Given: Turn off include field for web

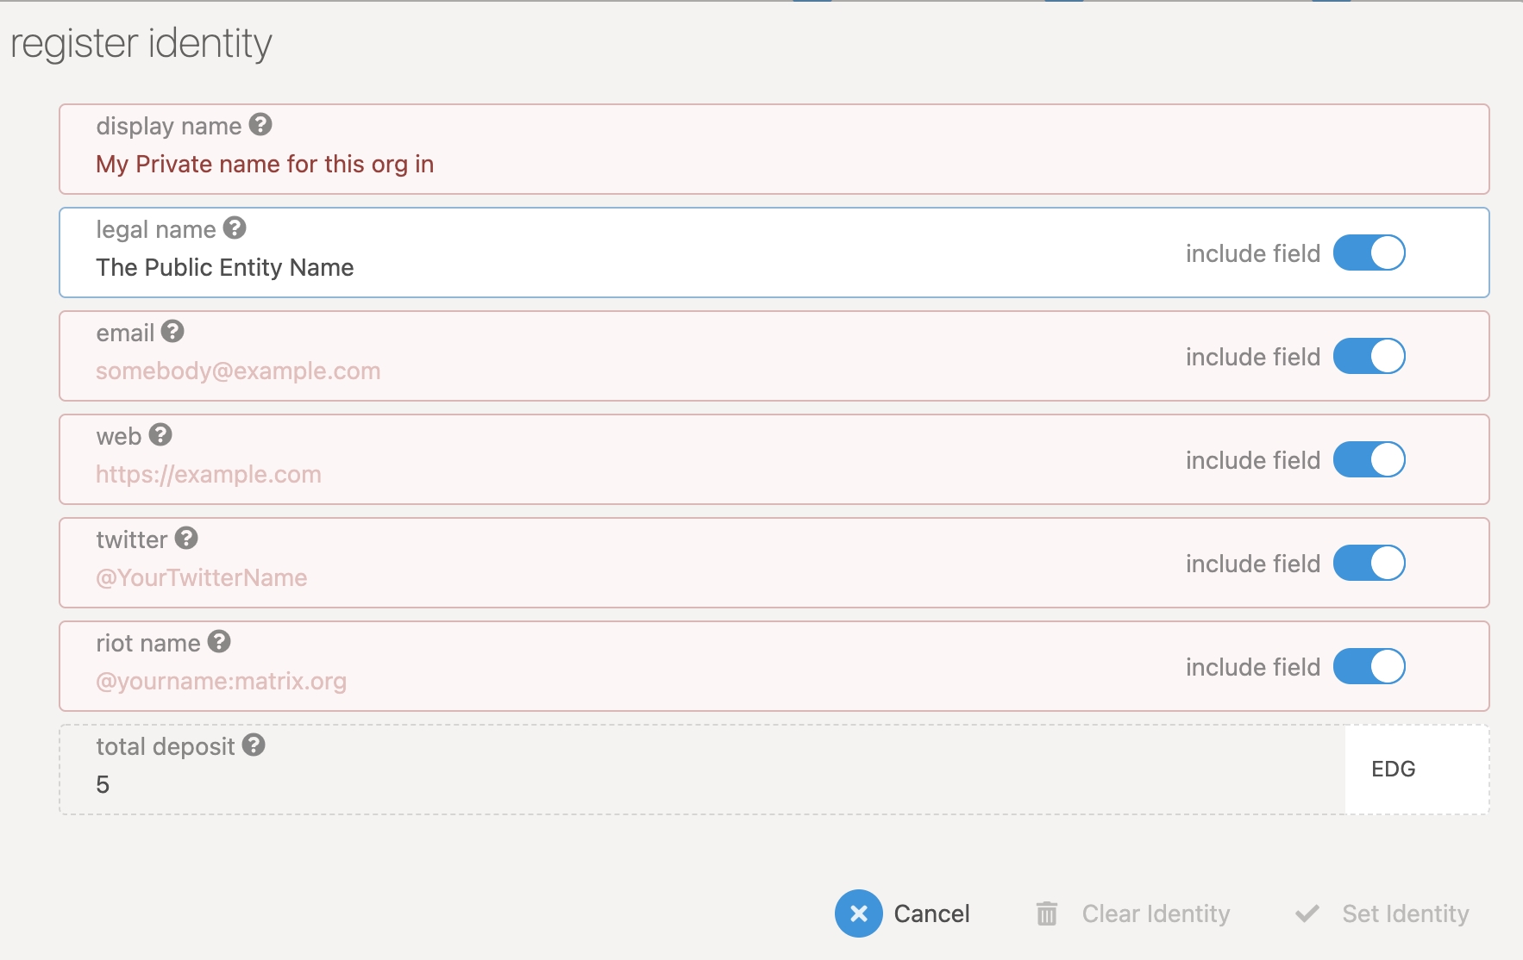Looking at the screenshot, I should point(1369,460).
